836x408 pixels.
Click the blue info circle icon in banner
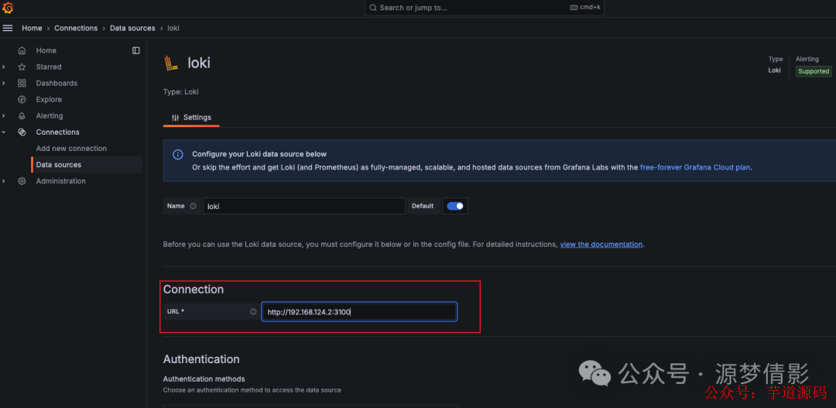pyautogui.click(x=178, y=154)
